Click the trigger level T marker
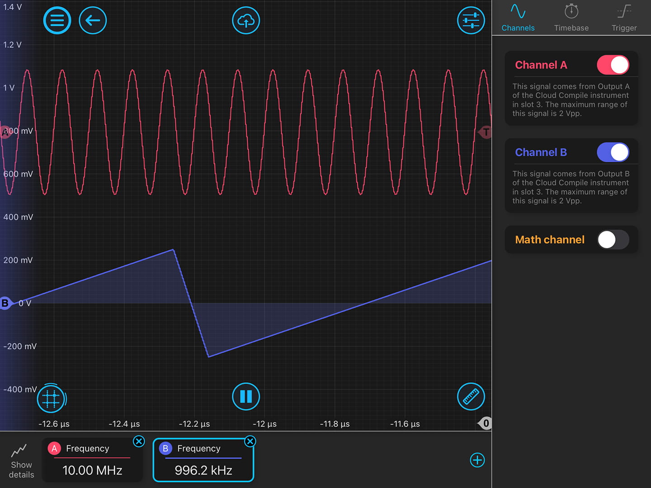Screen dimensions: 651x488 (x=486, y=132)
